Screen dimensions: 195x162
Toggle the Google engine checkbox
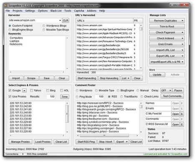10,91
